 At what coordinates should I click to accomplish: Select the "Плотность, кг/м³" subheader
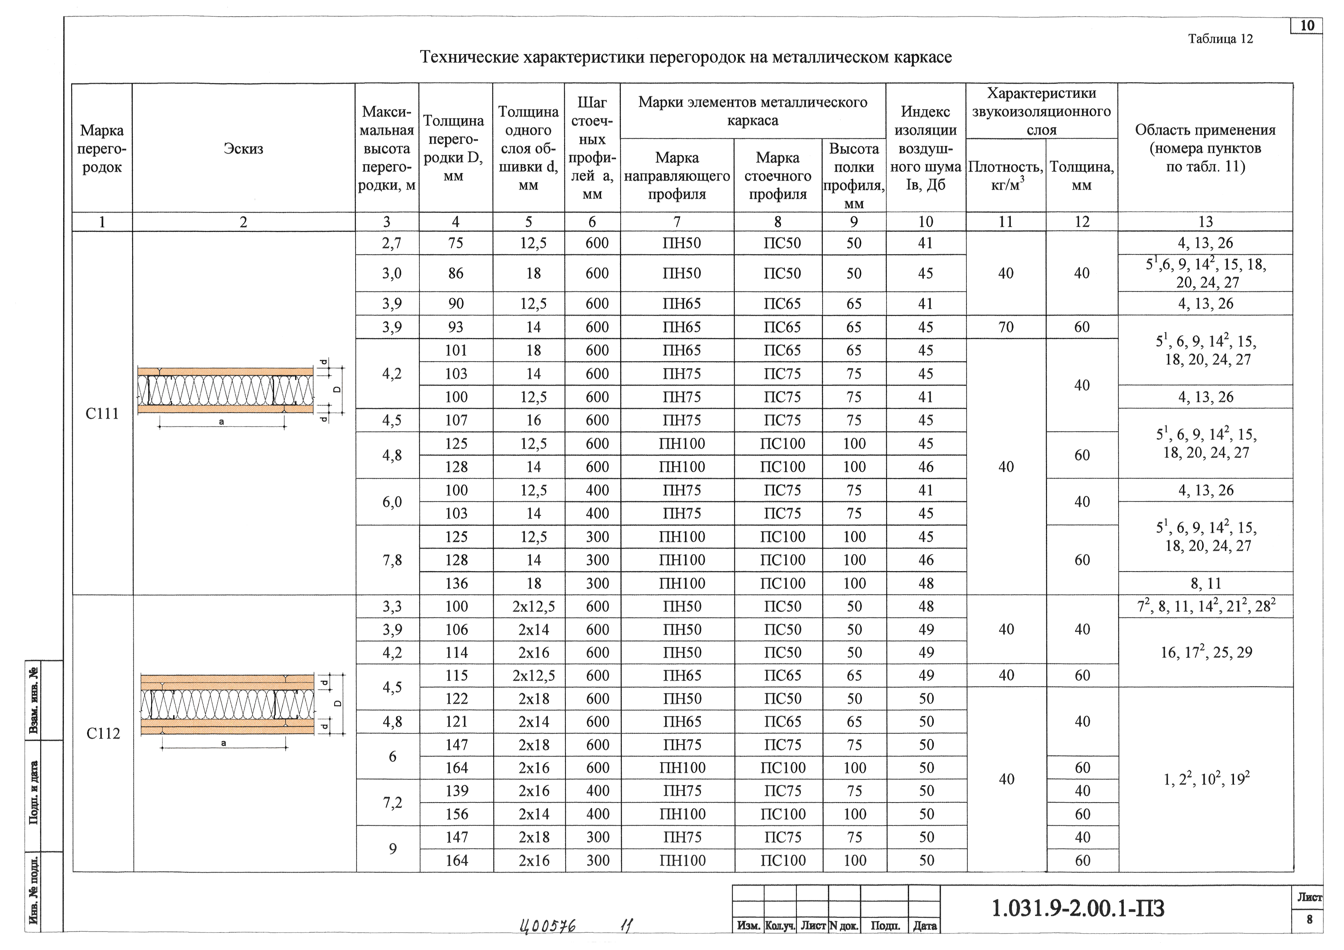1006,175
